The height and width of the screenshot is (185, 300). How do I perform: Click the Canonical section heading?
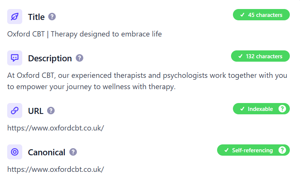[46, 152]
